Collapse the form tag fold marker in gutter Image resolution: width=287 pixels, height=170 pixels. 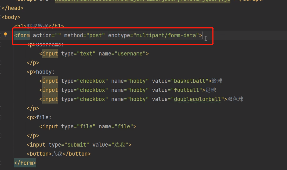[1, 35]
